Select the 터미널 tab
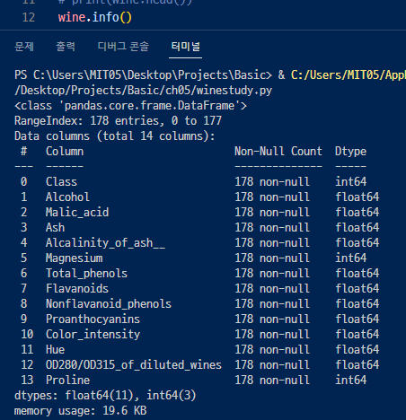Viewport: 406px width, 420px height. tap(185, 47)
